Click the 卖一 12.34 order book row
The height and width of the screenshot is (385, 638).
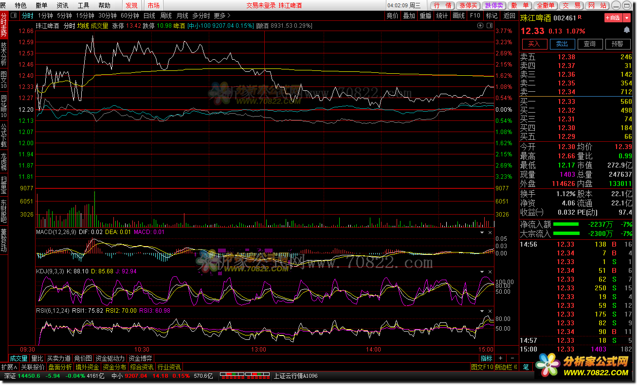[576, 92]
